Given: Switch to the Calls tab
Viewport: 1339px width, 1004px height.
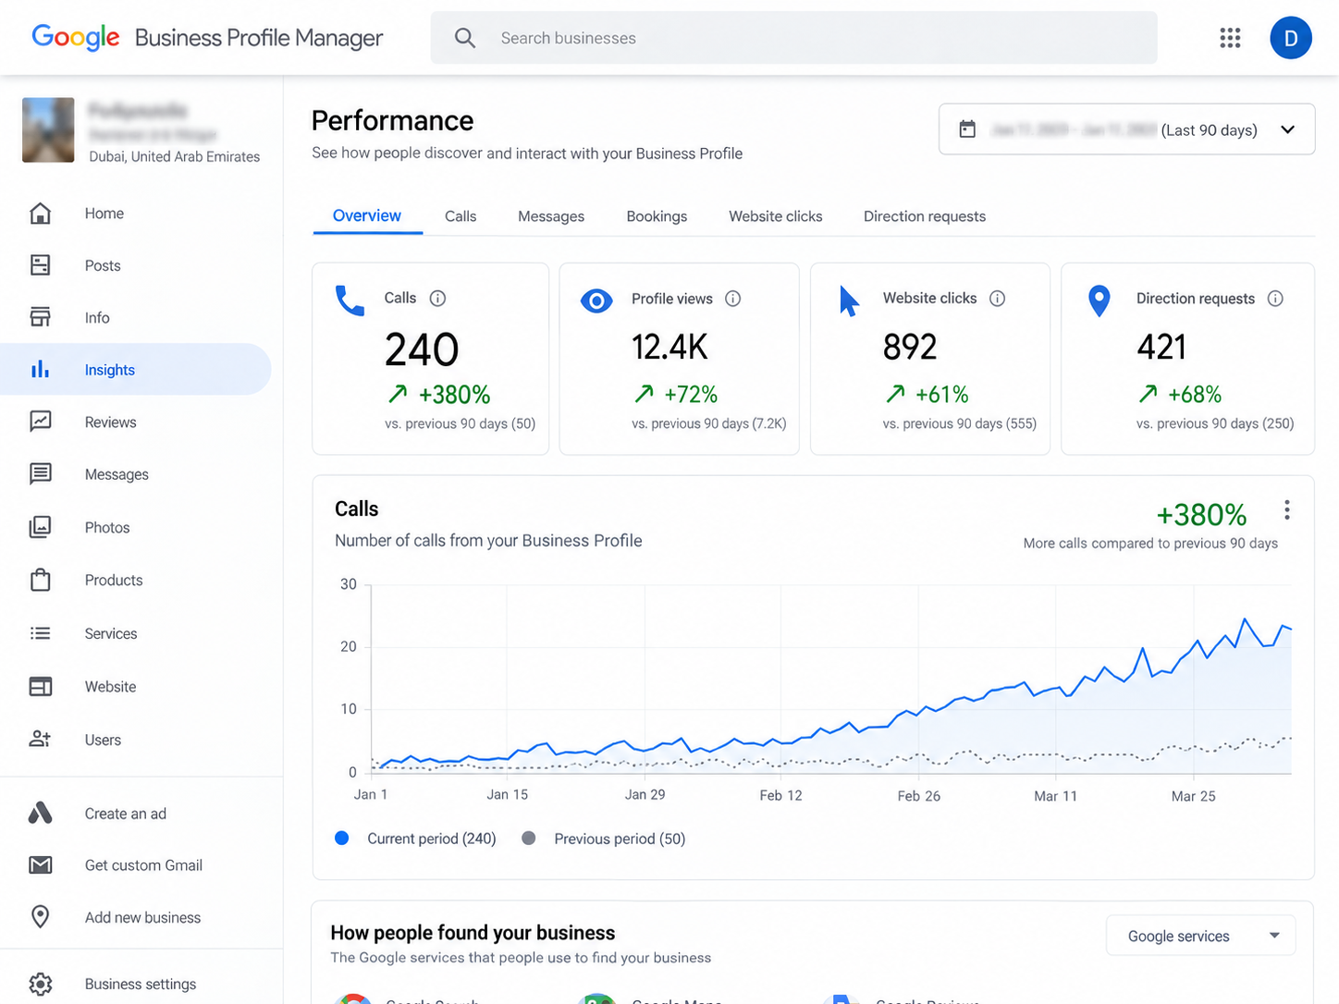Looking at the screenshot, I should [x=461, y=216].
